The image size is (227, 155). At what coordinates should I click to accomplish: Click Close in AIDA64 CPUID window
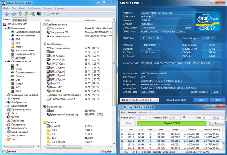218,100
